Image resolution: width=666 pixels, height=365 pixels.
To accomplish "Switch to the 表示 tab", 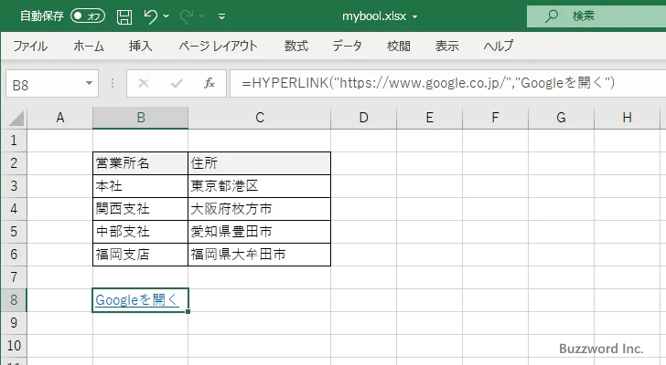I will pyautogui.click(x=446, y=46).
